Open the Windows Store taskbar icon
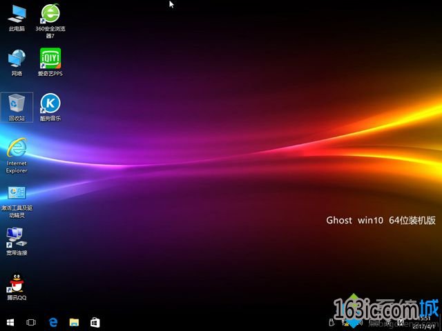This screenshot has width=442, height=331. coord(95,322)
